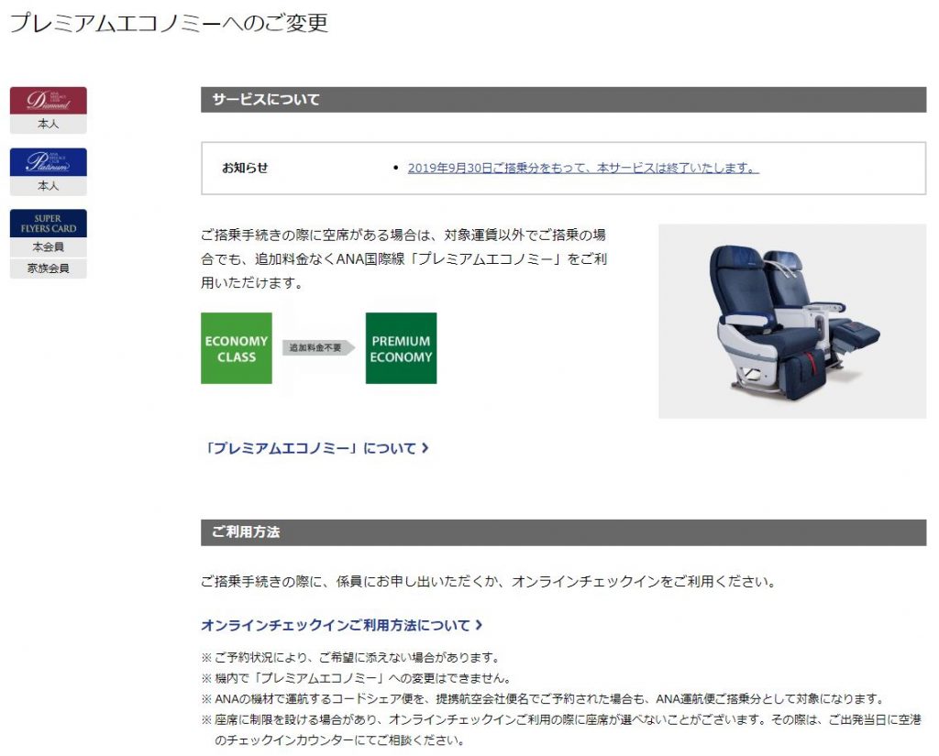This screenshot has width=939, height=756.
Task: Click the note beginning ANAの機材で運航するコードシェア便
Action: (x=543, y=699)
